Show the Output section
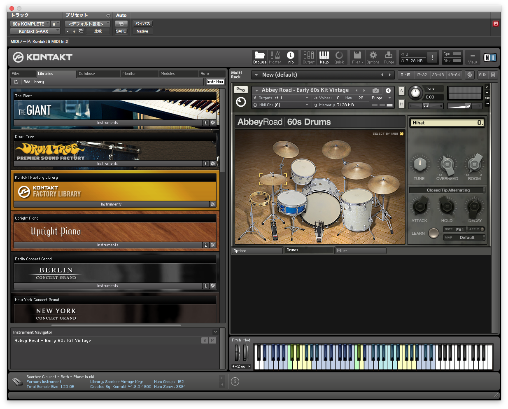 [308, 57]
